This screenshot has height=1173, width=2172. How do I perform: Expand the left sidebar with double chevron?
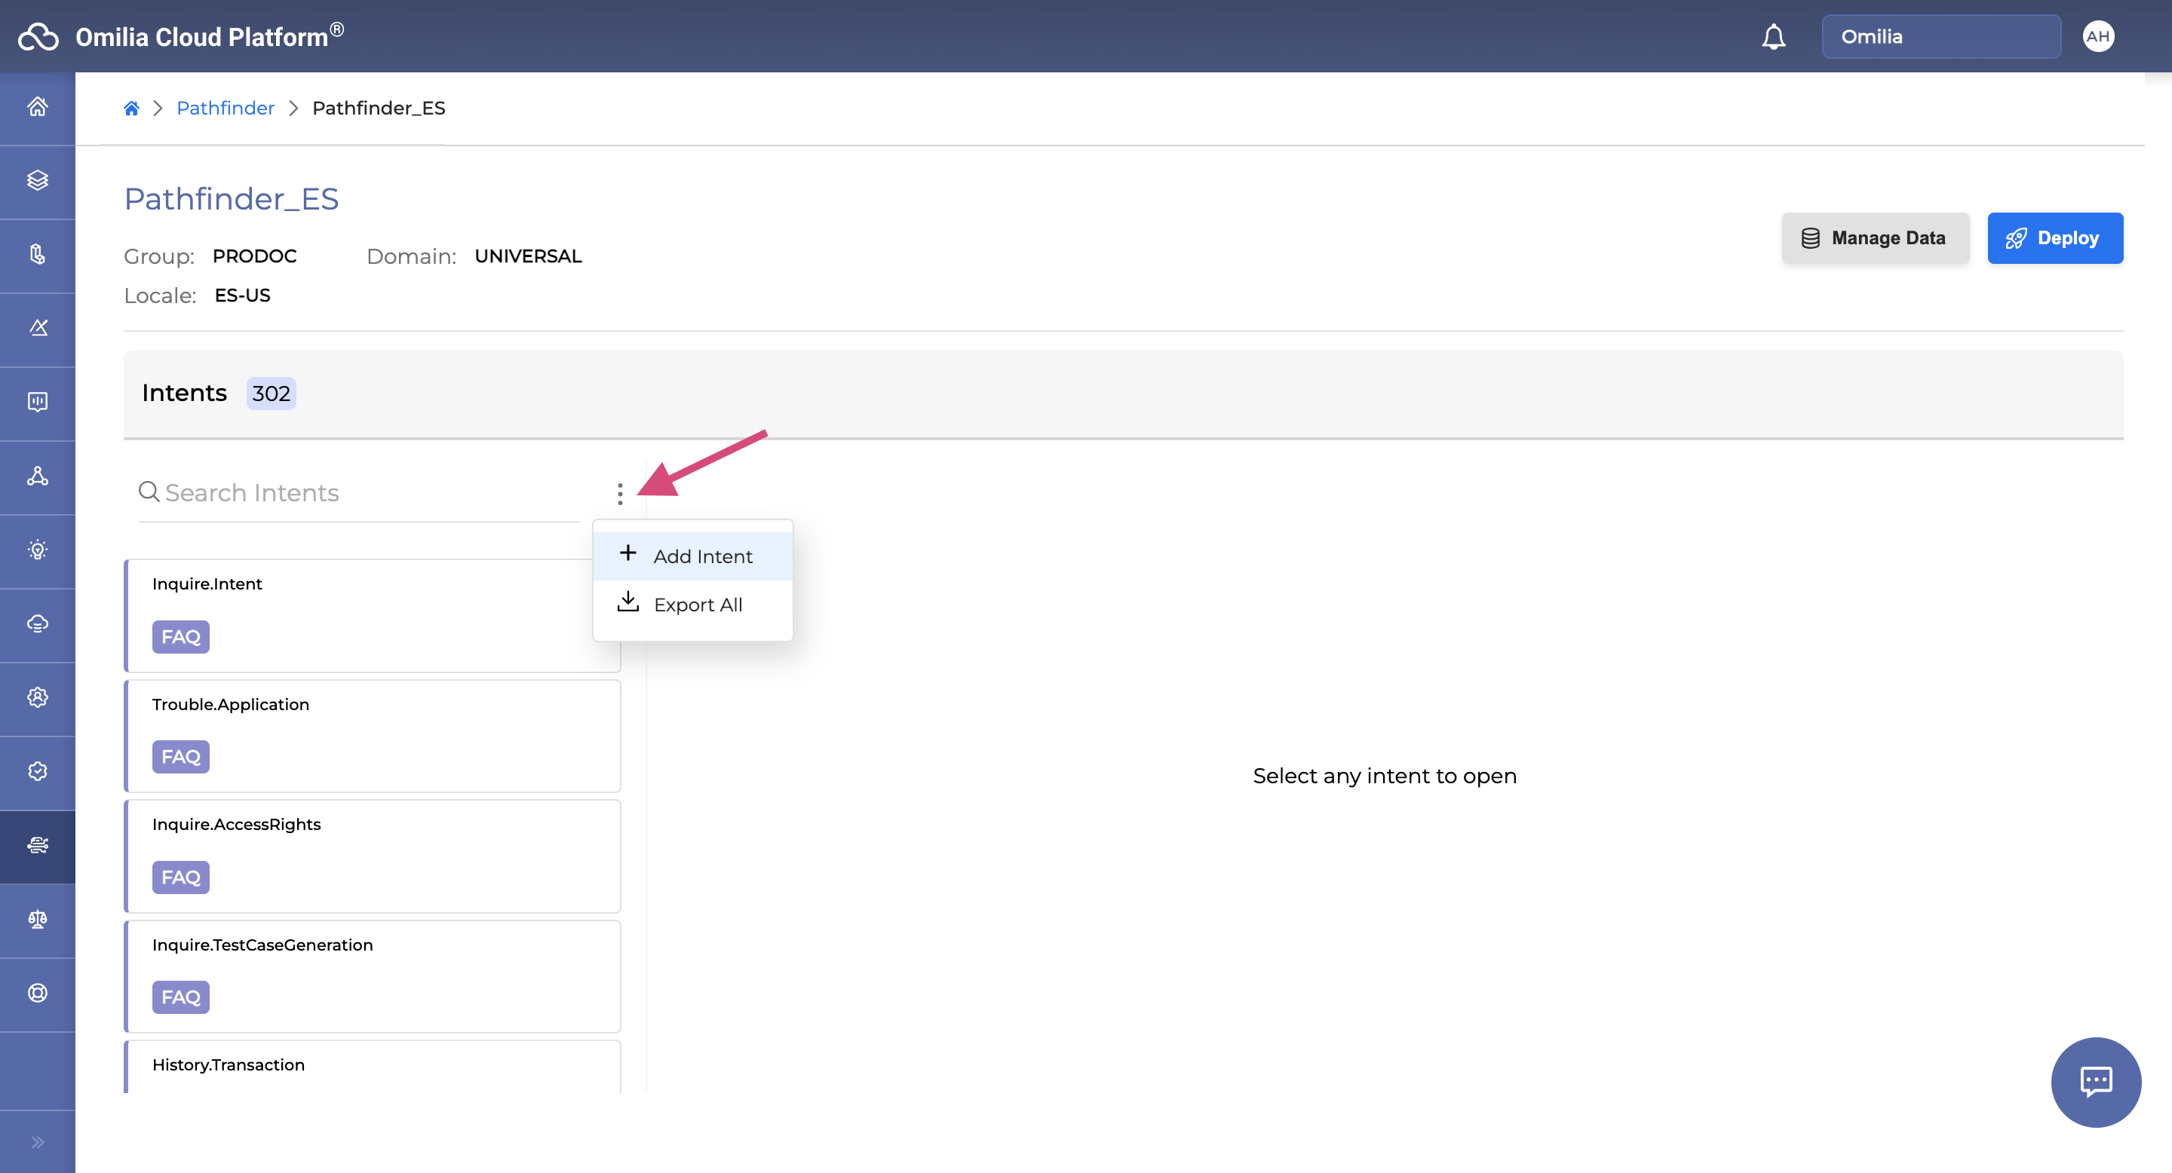point(37,1142)
